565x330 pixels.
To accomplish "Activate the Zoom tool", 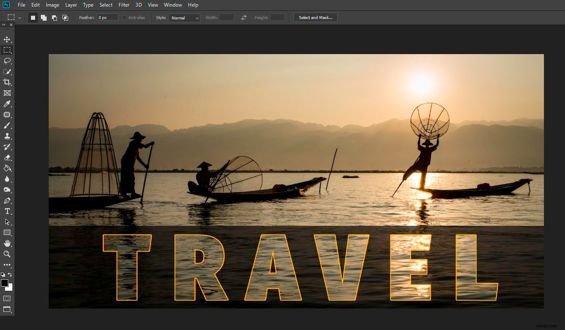I will (7, 254).
